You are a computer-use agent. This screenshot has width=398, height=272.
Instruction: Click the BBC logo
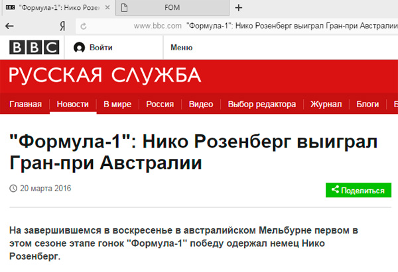[34, 47]
